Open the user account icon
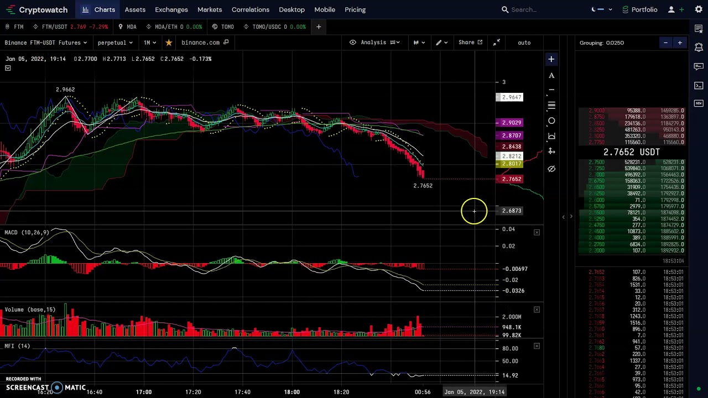Image resolution: width=708 pixels, height=398 pixels. (671, 9)
